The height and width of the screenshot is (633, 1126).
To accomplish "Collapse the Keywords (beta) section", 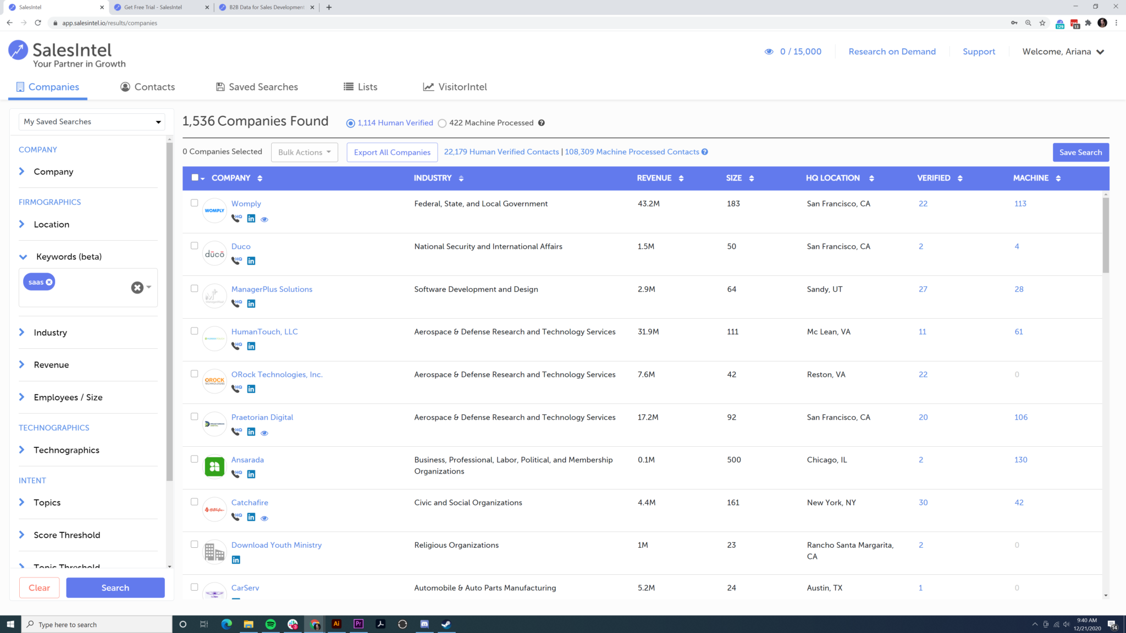I will click(23, 256).
